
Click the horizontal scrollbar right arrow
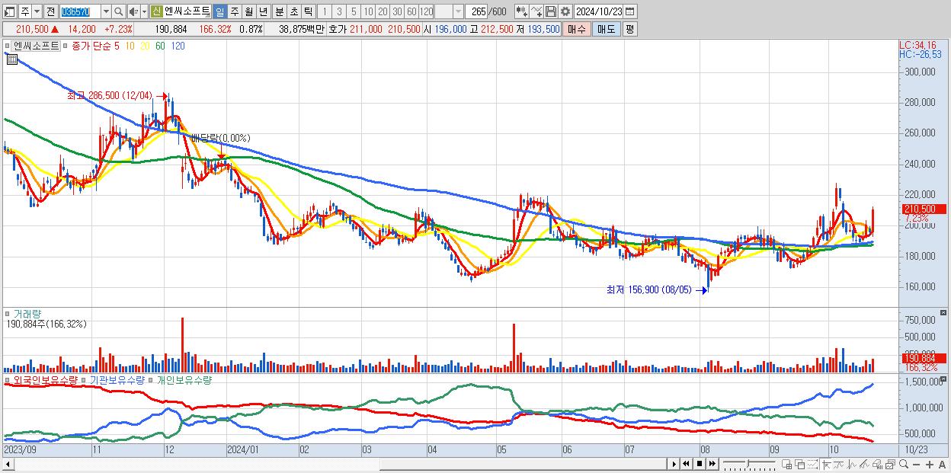tap(673, 464)
